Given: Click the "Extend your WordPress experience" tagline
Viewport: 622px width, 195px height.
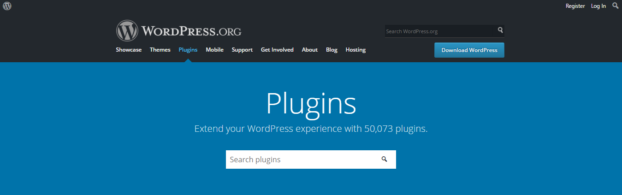Looking at the screenshot, I should click(311, 129).
